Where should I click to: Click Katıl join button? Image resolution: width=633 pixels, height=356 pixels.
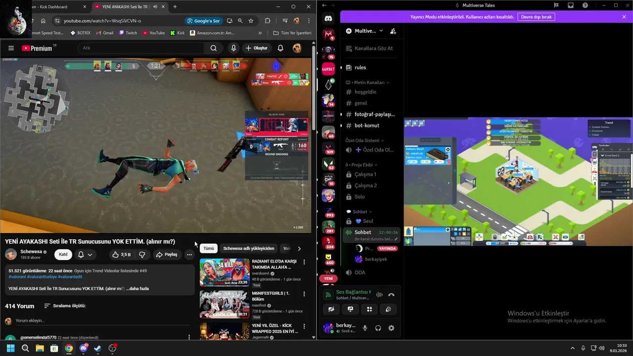click(x=63, y=255)
